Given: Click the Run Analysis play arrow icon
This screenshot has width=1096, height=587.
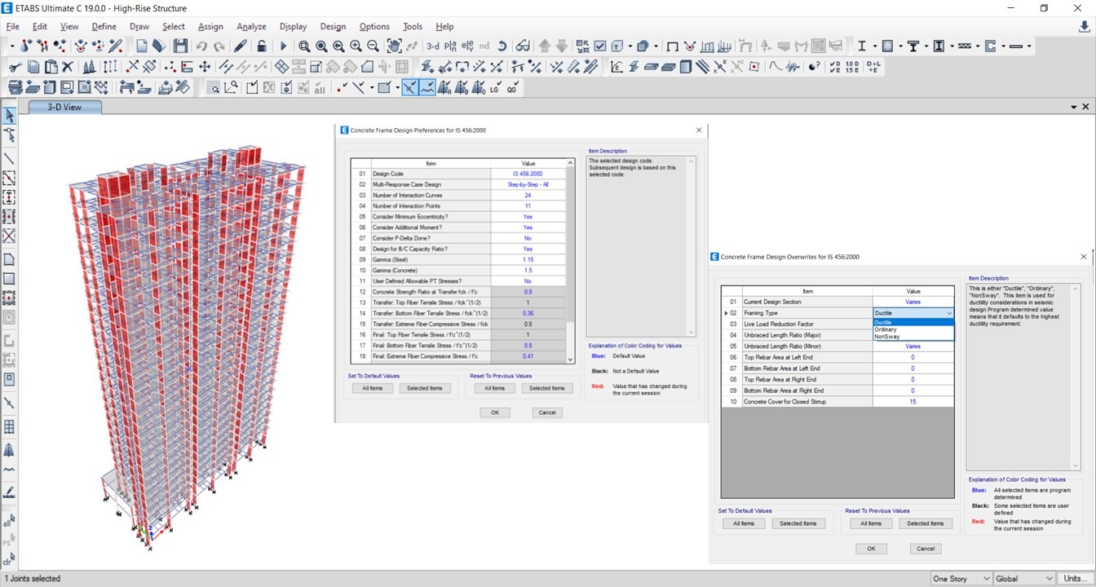Looking at the screenshot, I should tap(284, 46).
